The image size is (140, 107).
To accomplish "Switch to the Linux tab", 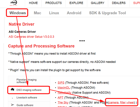I will [x=54, y=13].
